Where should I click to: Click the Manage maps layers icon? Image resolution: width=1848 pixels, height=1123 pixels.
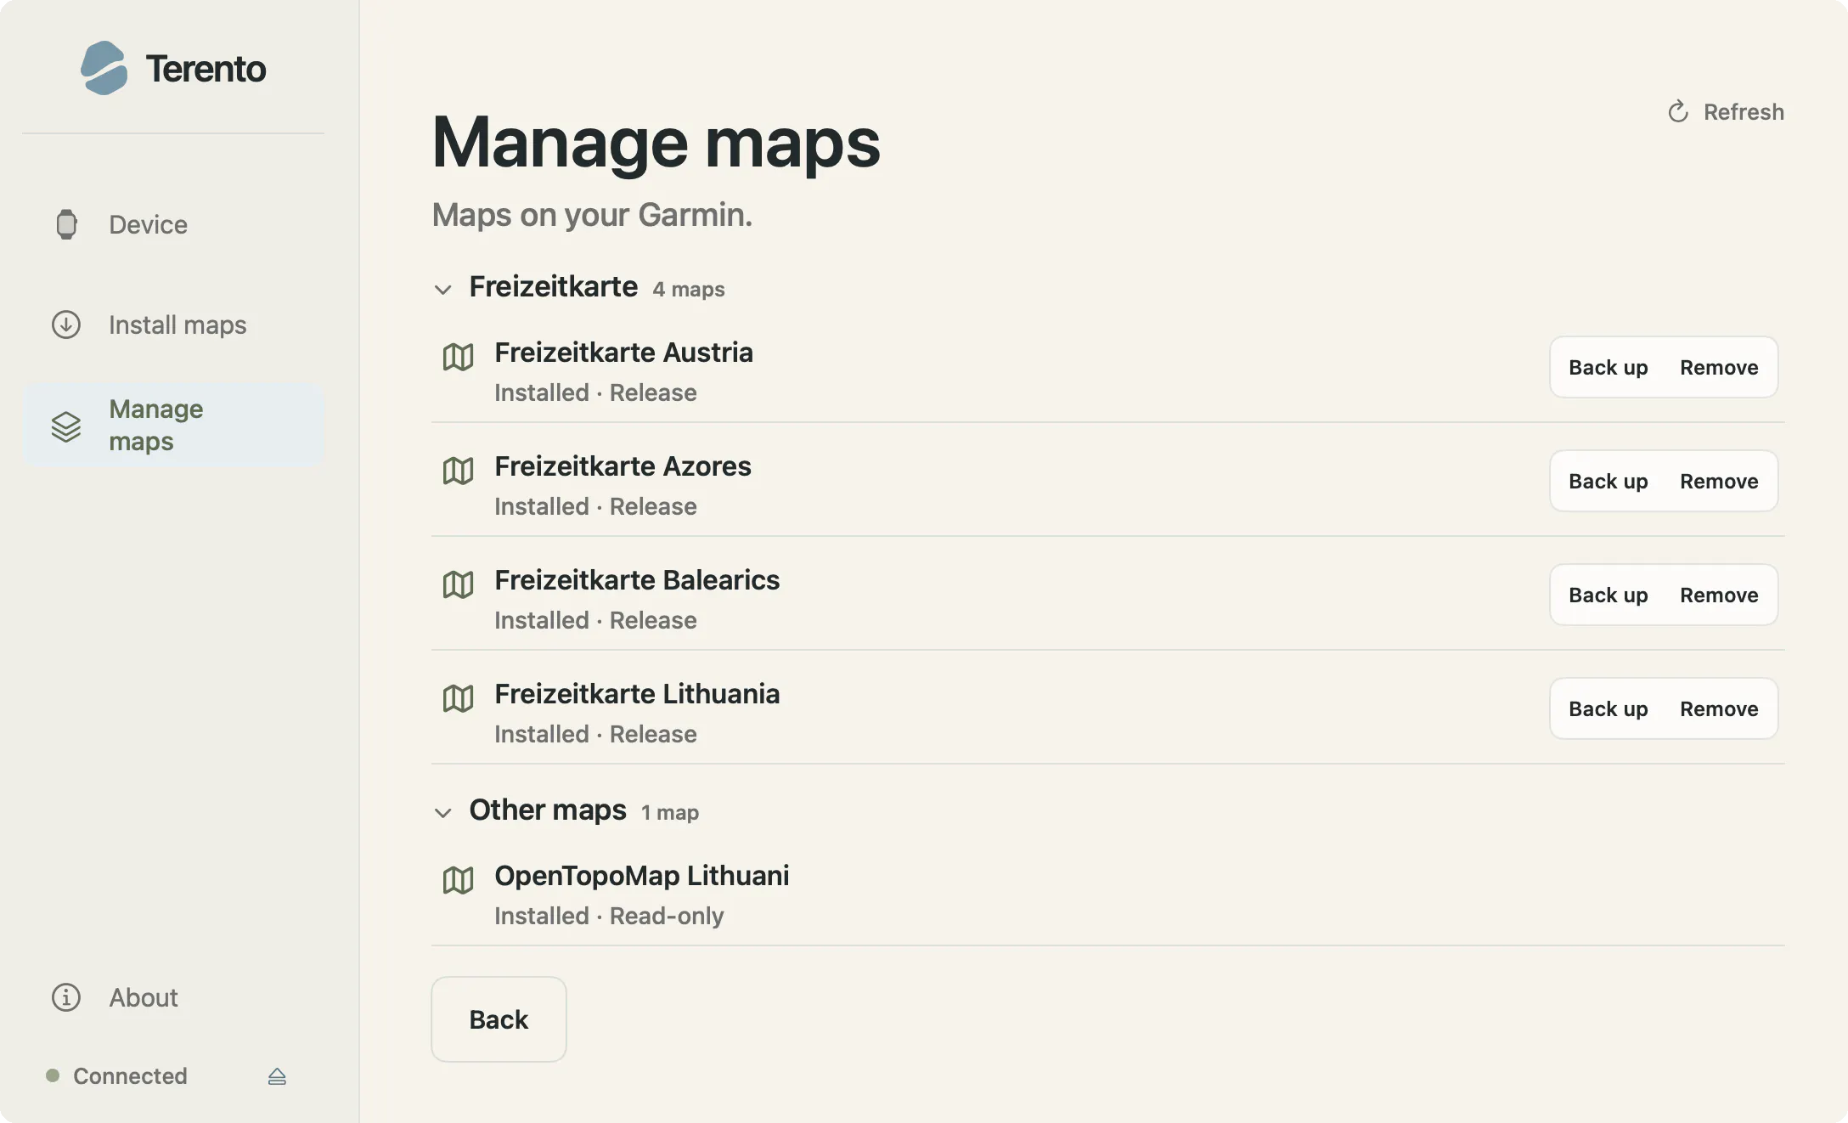66,426
